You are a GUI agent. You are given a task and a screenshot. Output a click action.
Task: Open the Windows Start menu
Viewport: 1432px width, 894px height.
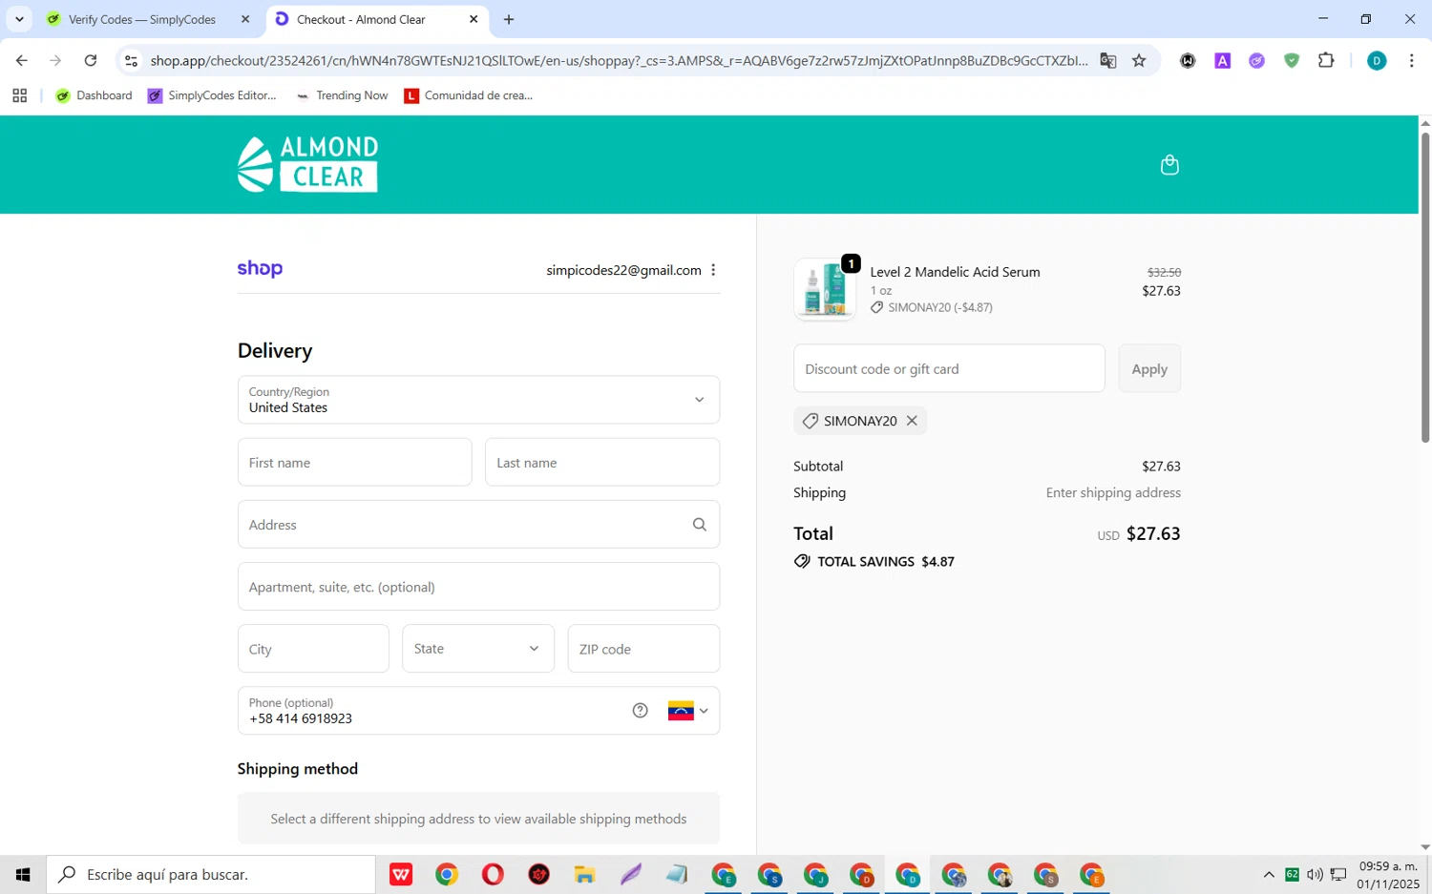(23, 874)
